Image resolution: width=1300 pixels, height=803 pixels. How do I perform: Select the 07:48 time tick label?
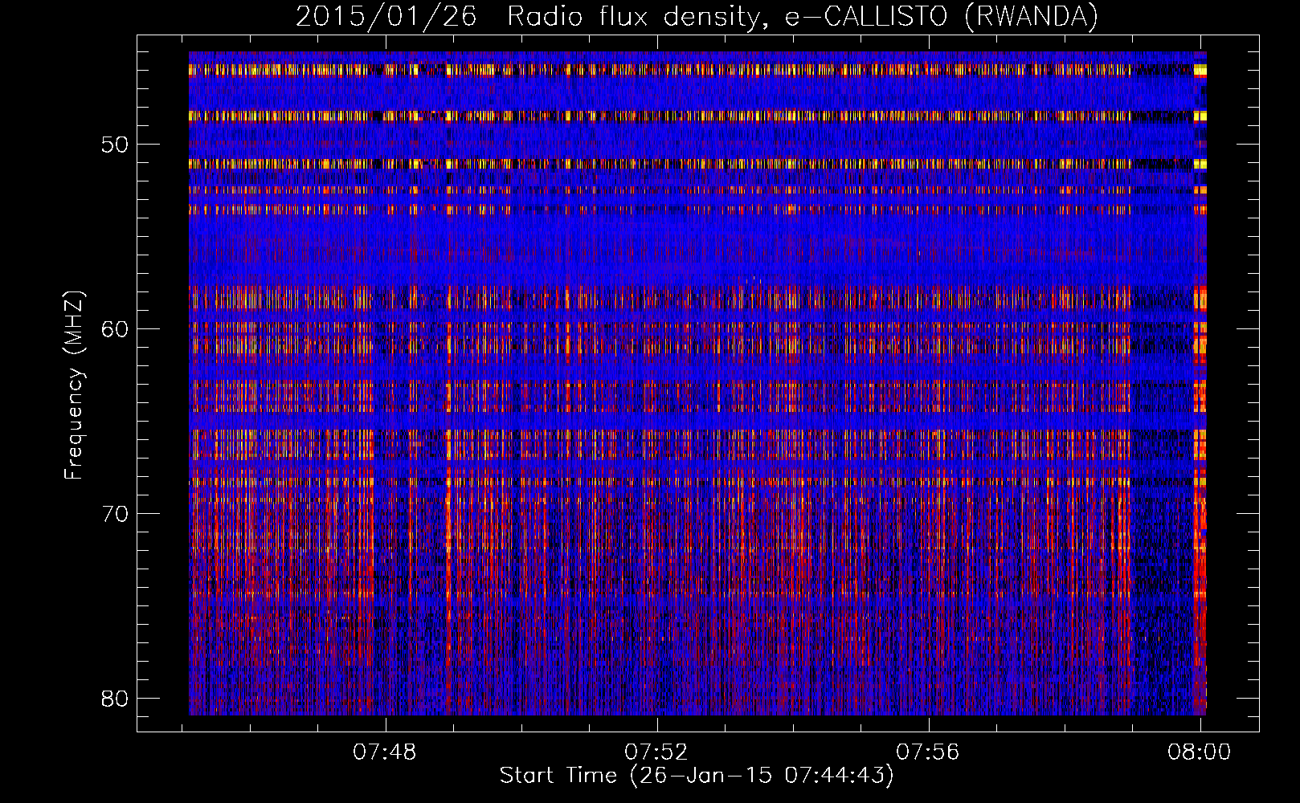click(385, 752)
